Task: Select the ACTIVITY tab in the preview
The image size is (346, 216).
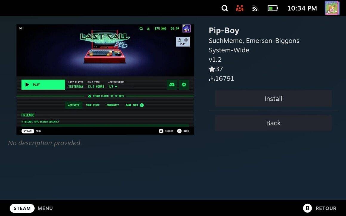Action: coord(74,105)
